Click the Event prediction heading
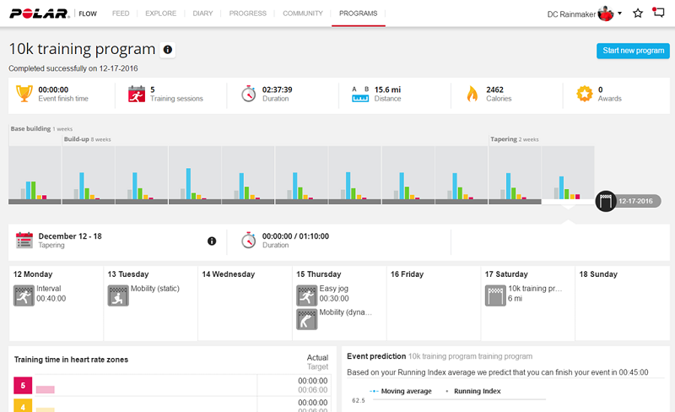675x412 pixels. click(x=376, y=356)
